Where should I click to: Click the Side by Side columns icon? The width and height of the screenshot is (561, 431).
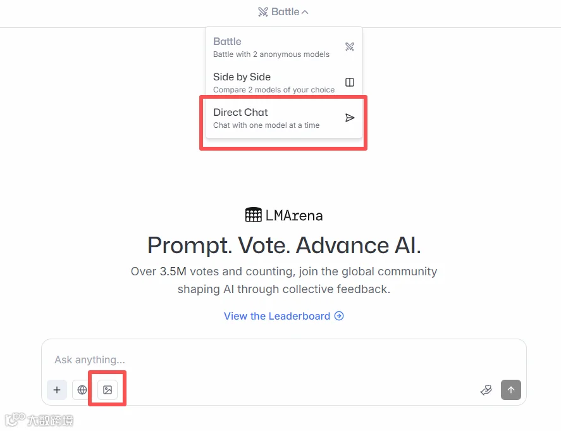tap(350, 82)
